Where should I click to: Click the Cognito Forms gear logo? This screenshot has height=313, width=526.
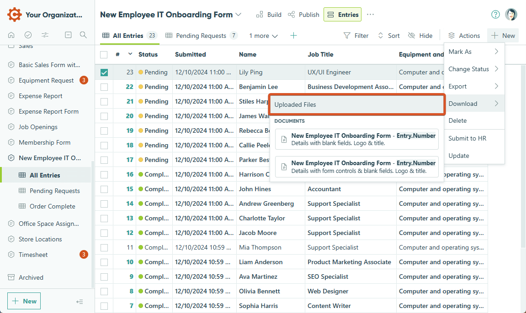pyautogui.click(x=15, y=15)
